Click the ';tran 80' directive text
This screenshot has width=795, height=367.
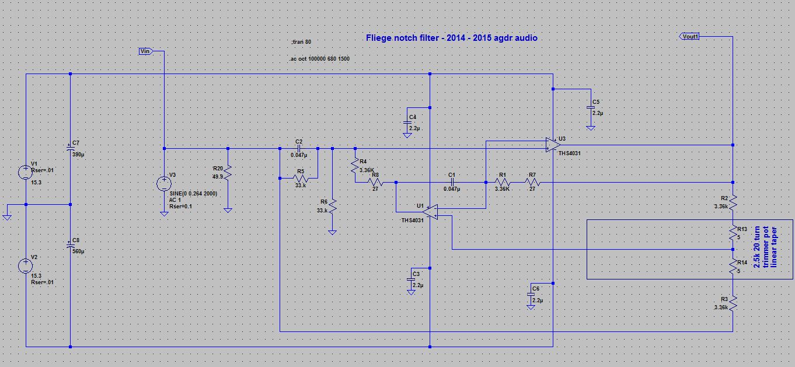click(x=301, y=42)
